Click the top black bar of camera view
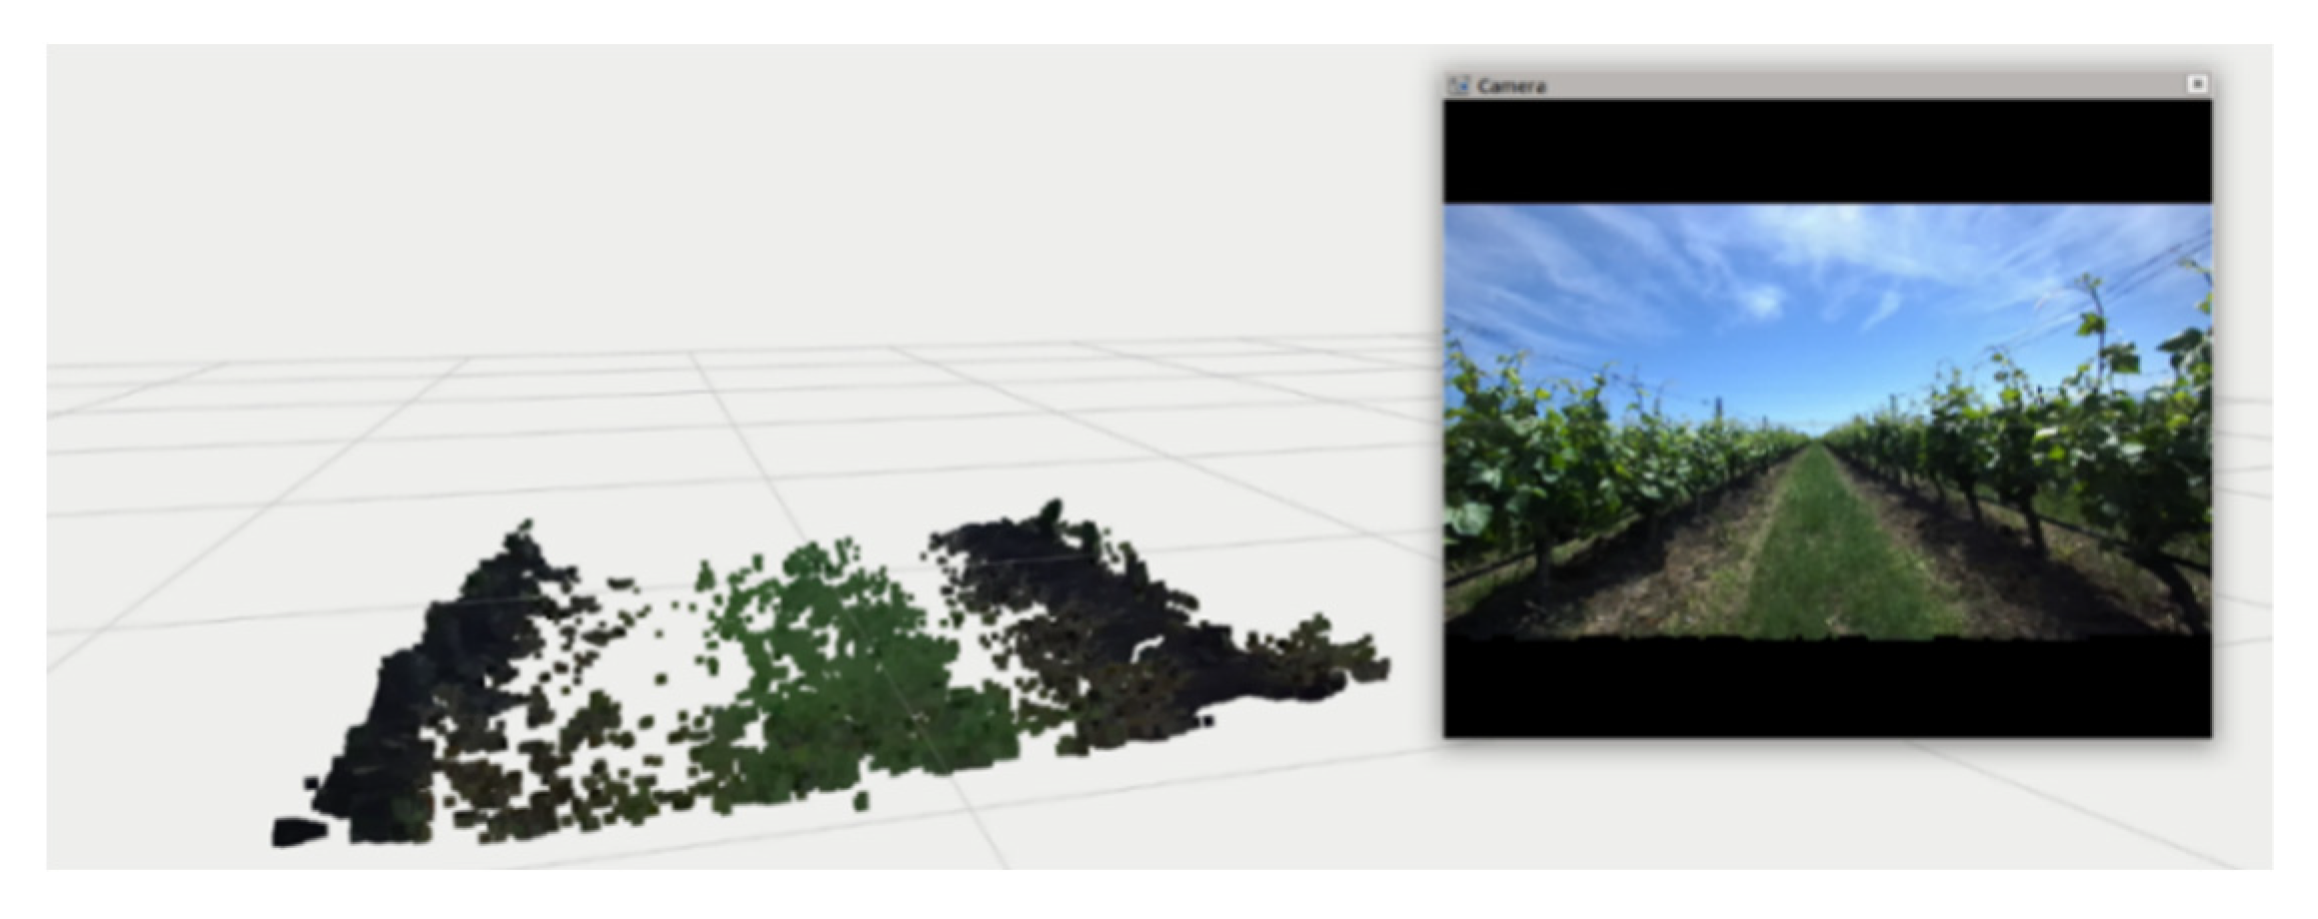 pos(1827,152)
